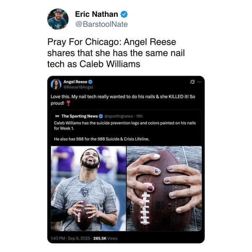
Task: Click The Sporting News verified badge
Action: point(101,116)
